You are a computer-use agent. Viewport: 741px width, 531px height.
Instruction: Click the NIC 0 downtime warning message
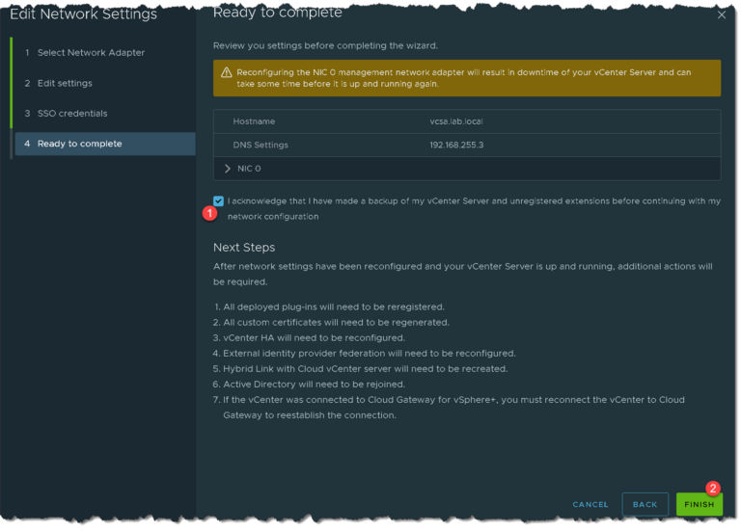463,78
